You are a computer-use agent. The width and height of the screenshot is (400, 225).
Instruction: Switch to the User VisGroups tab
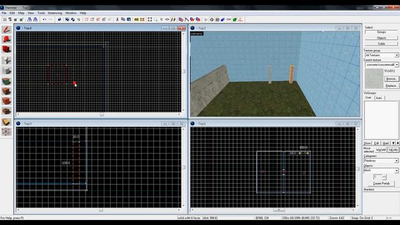(369, 97)
